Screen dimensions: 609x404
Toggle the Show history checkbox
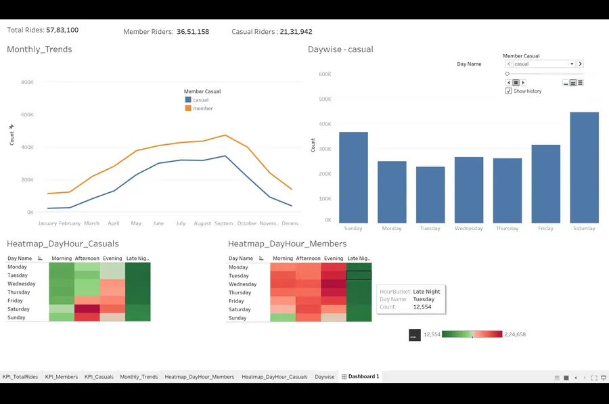508,91
